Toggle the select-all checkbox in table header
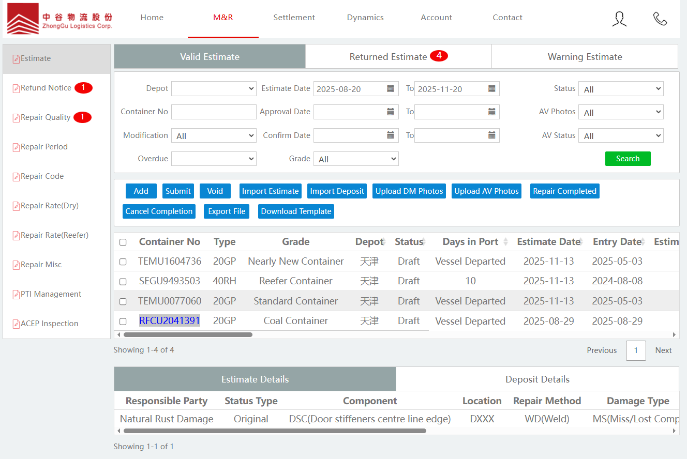The image size is (687, 459). (x=123, y=242)
